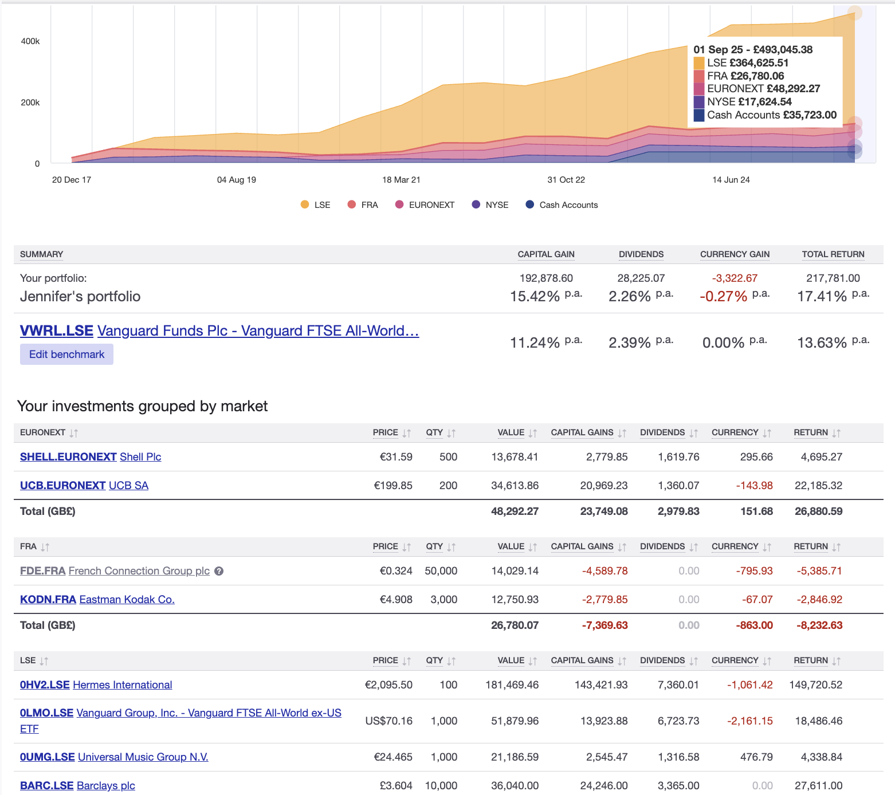Toggle FRA series in chart legend
The height and width of the screenshot is (795, 895).
(x=363, y=204)
